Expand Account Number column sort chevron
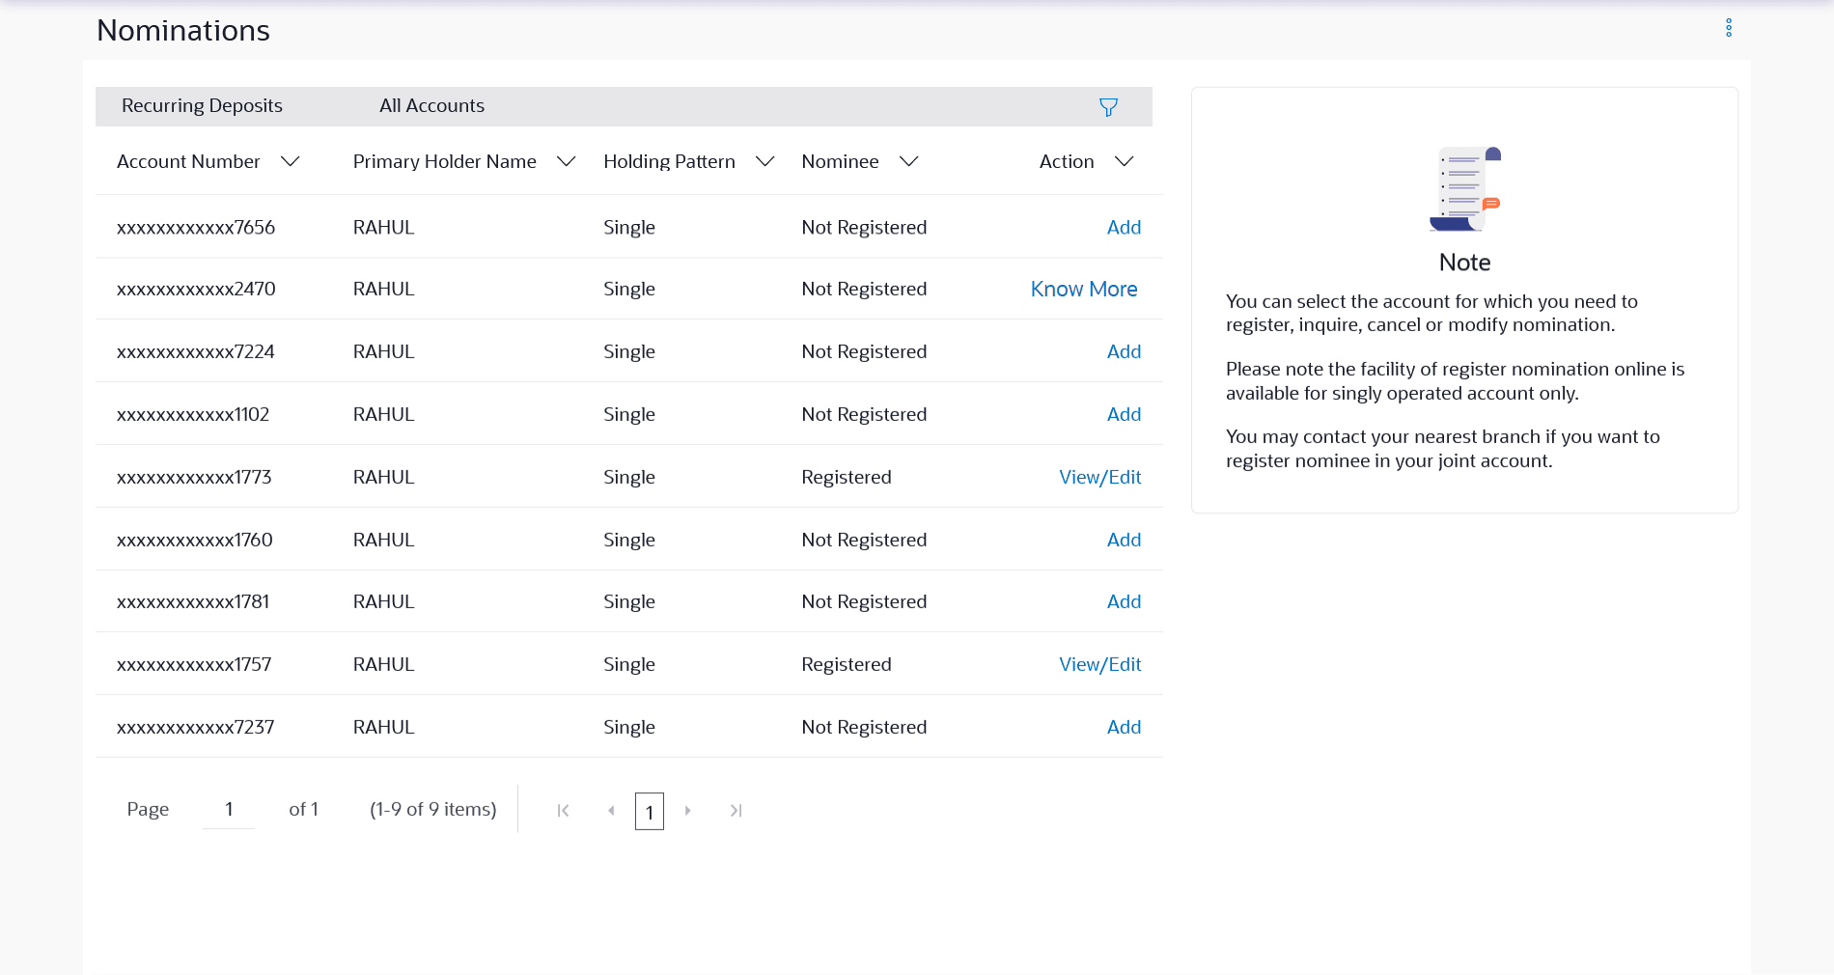Screen dimensions: 1834x975 290,161
